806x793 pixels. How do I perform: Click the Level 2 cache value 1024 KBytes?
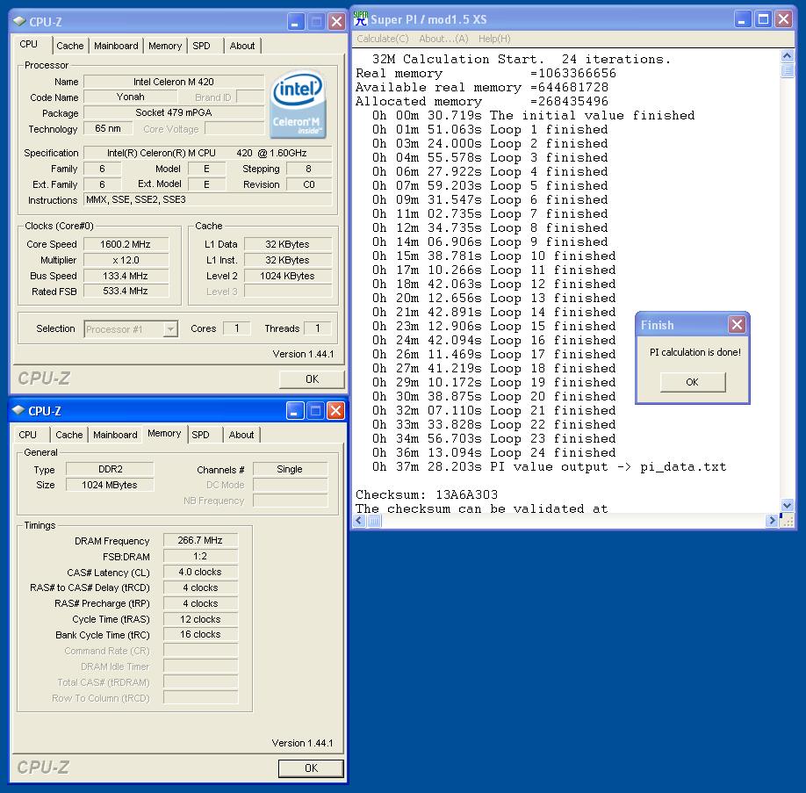pyautogui.click(x=287, y=276)
